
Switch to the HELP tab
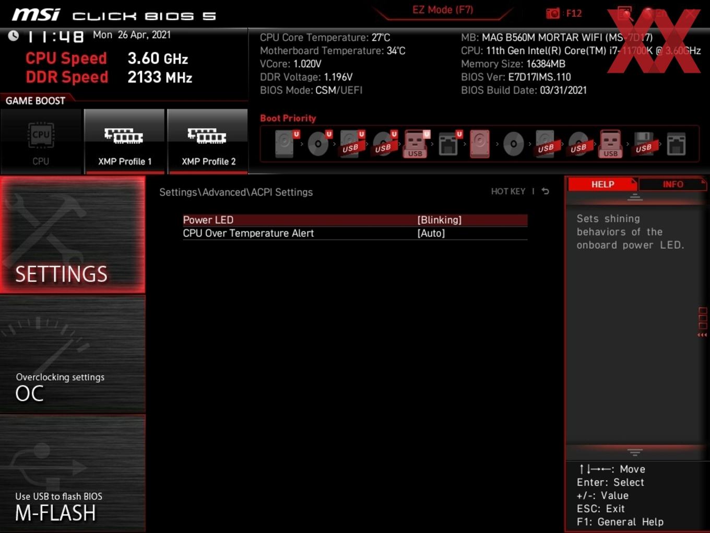[602, 184]
